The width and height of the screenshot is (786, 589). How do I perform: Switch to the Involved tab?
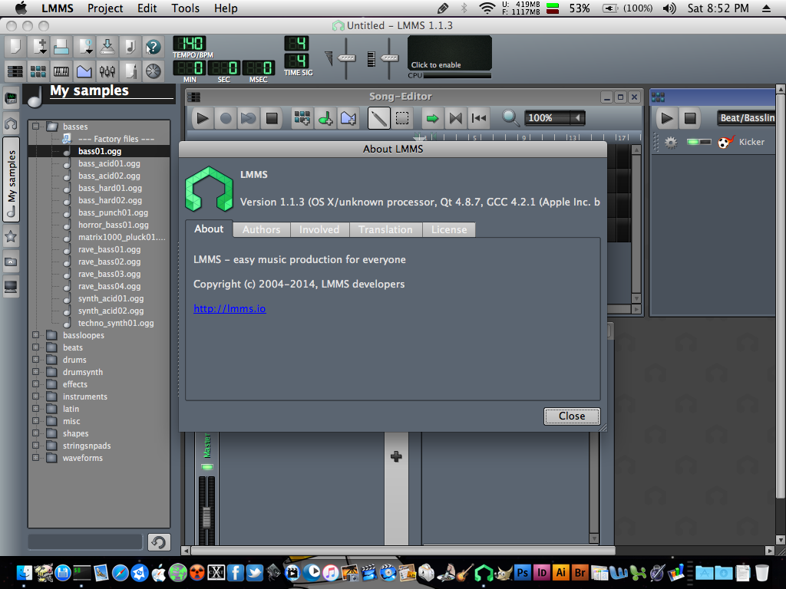[319, 229]
